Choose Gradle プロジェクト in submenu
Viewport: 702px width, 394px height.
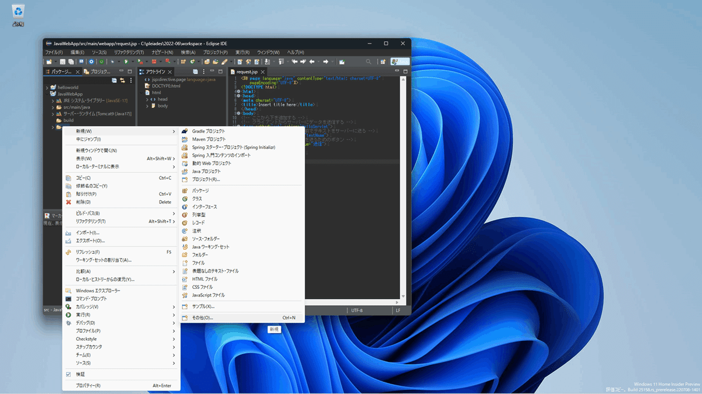(x=243, y=131)
